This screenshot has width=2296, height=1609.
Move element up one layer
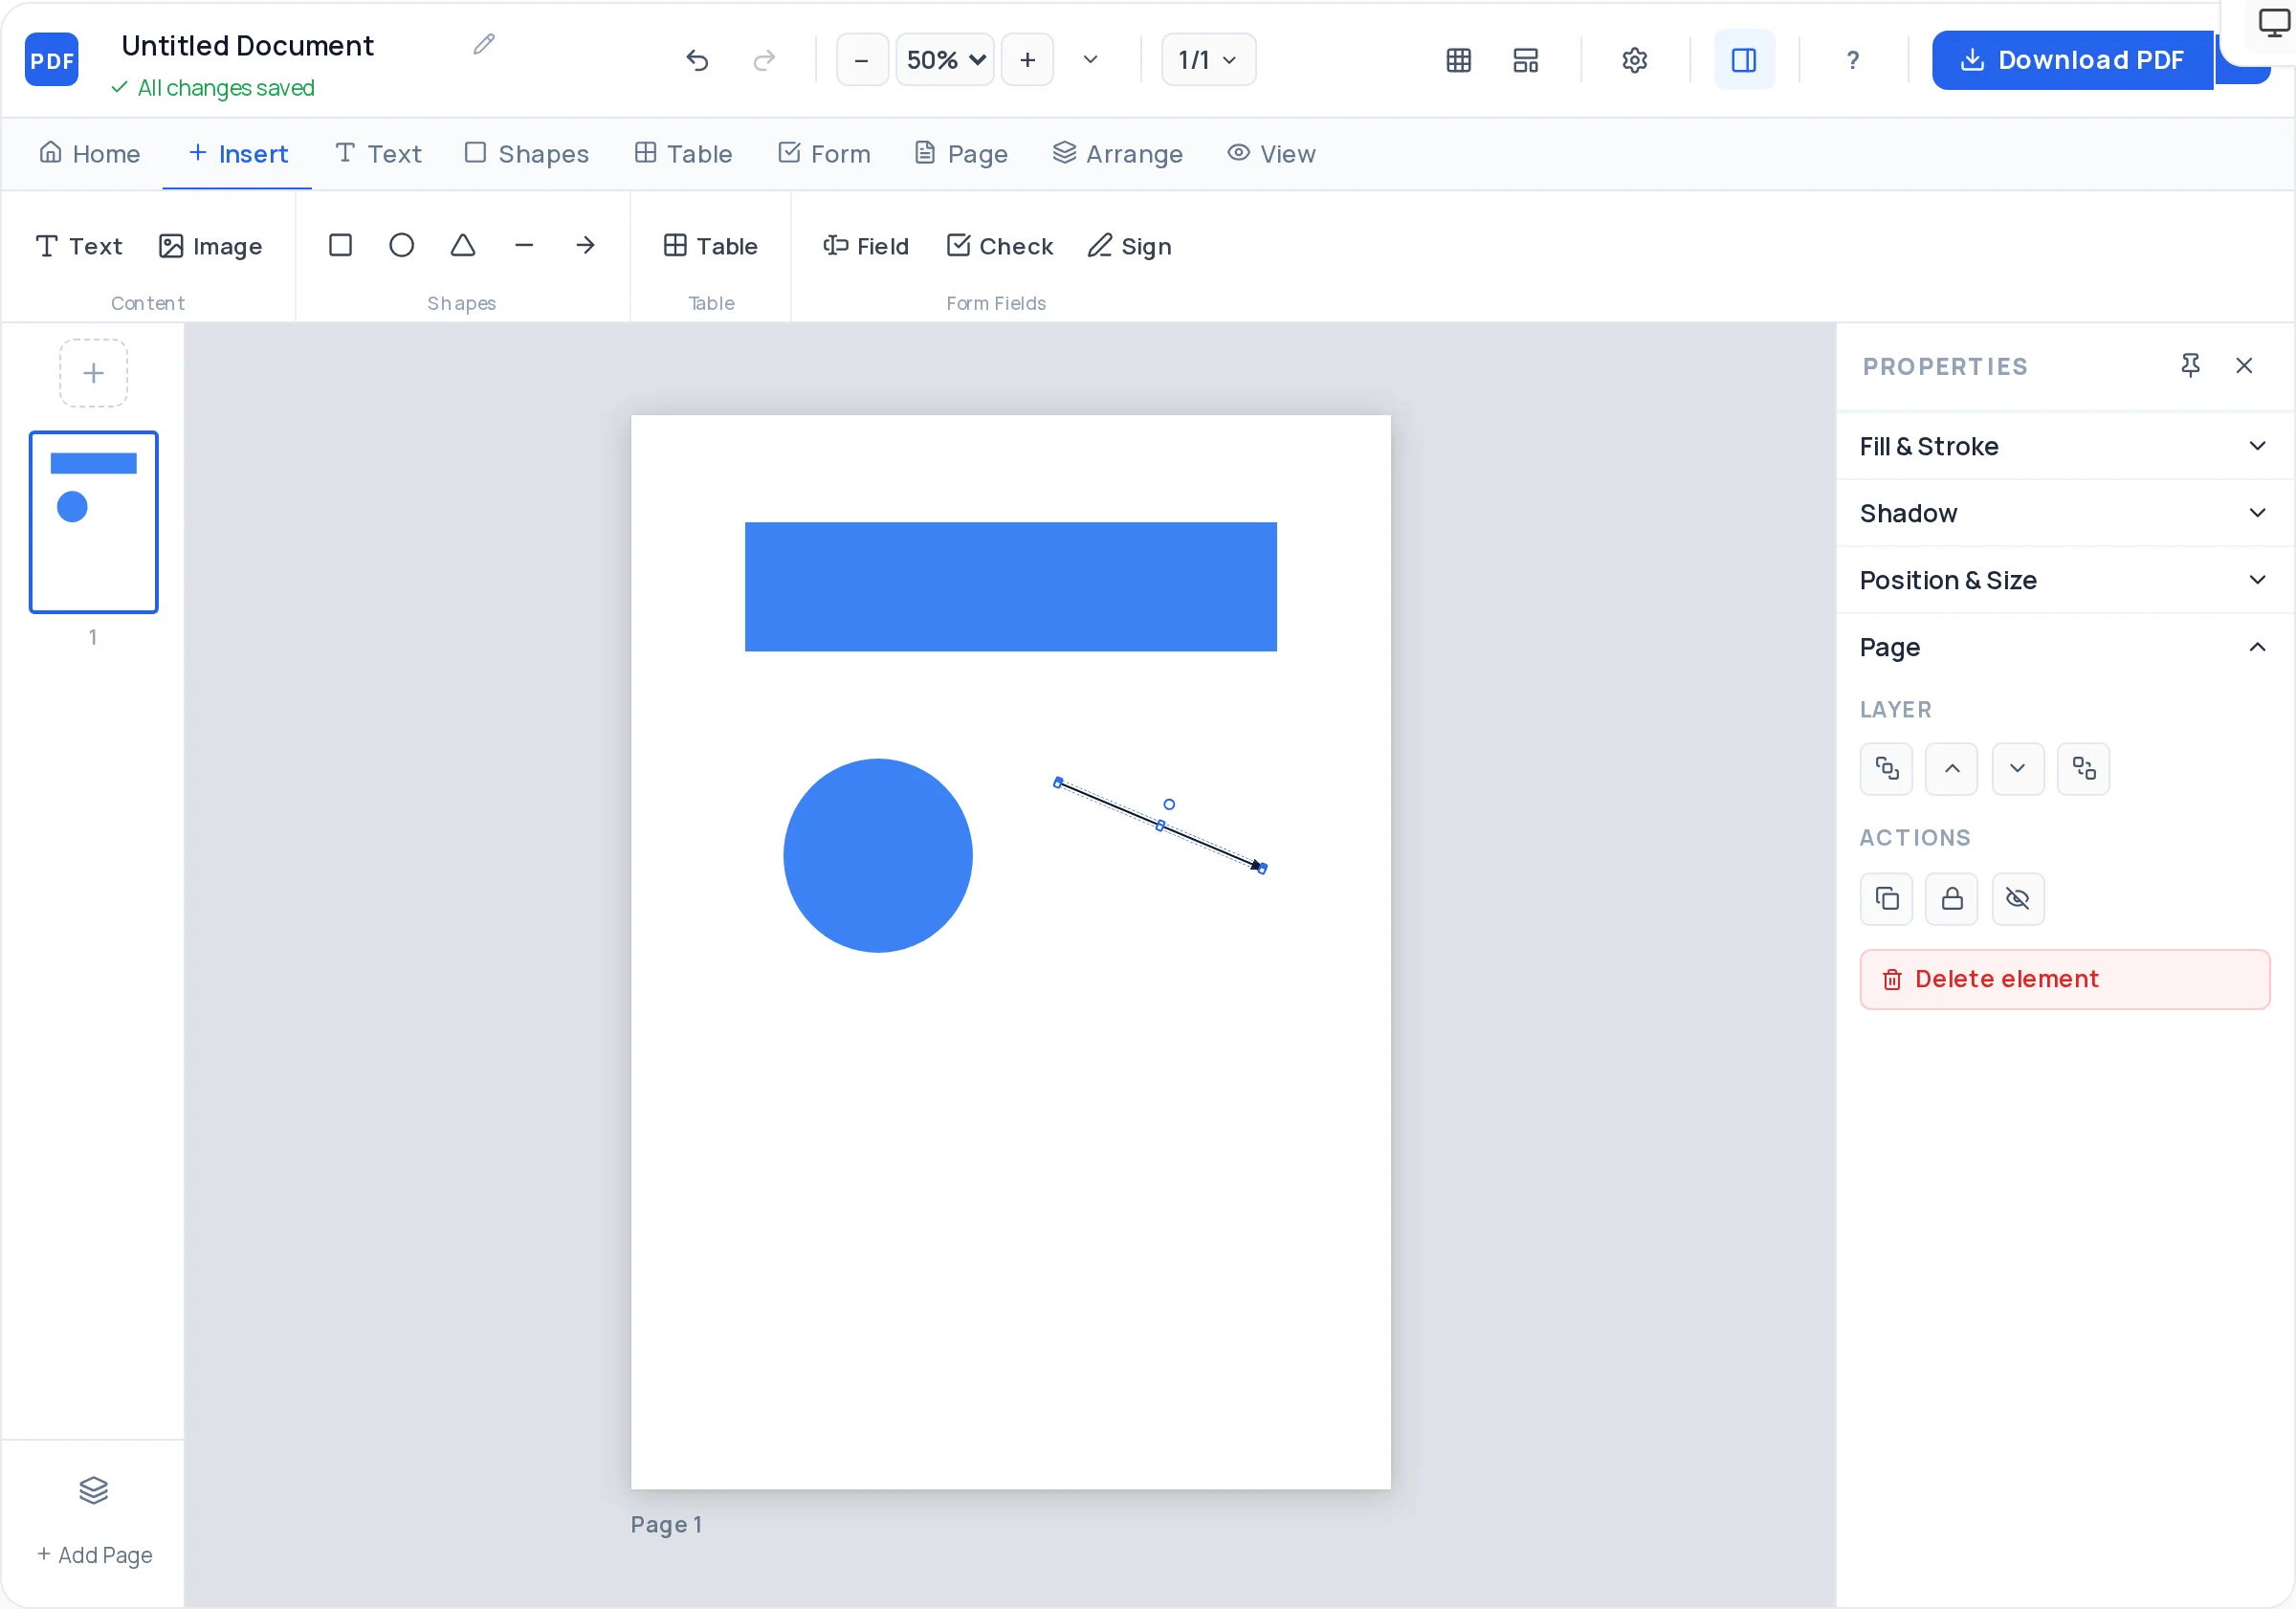click(1952, 768)
